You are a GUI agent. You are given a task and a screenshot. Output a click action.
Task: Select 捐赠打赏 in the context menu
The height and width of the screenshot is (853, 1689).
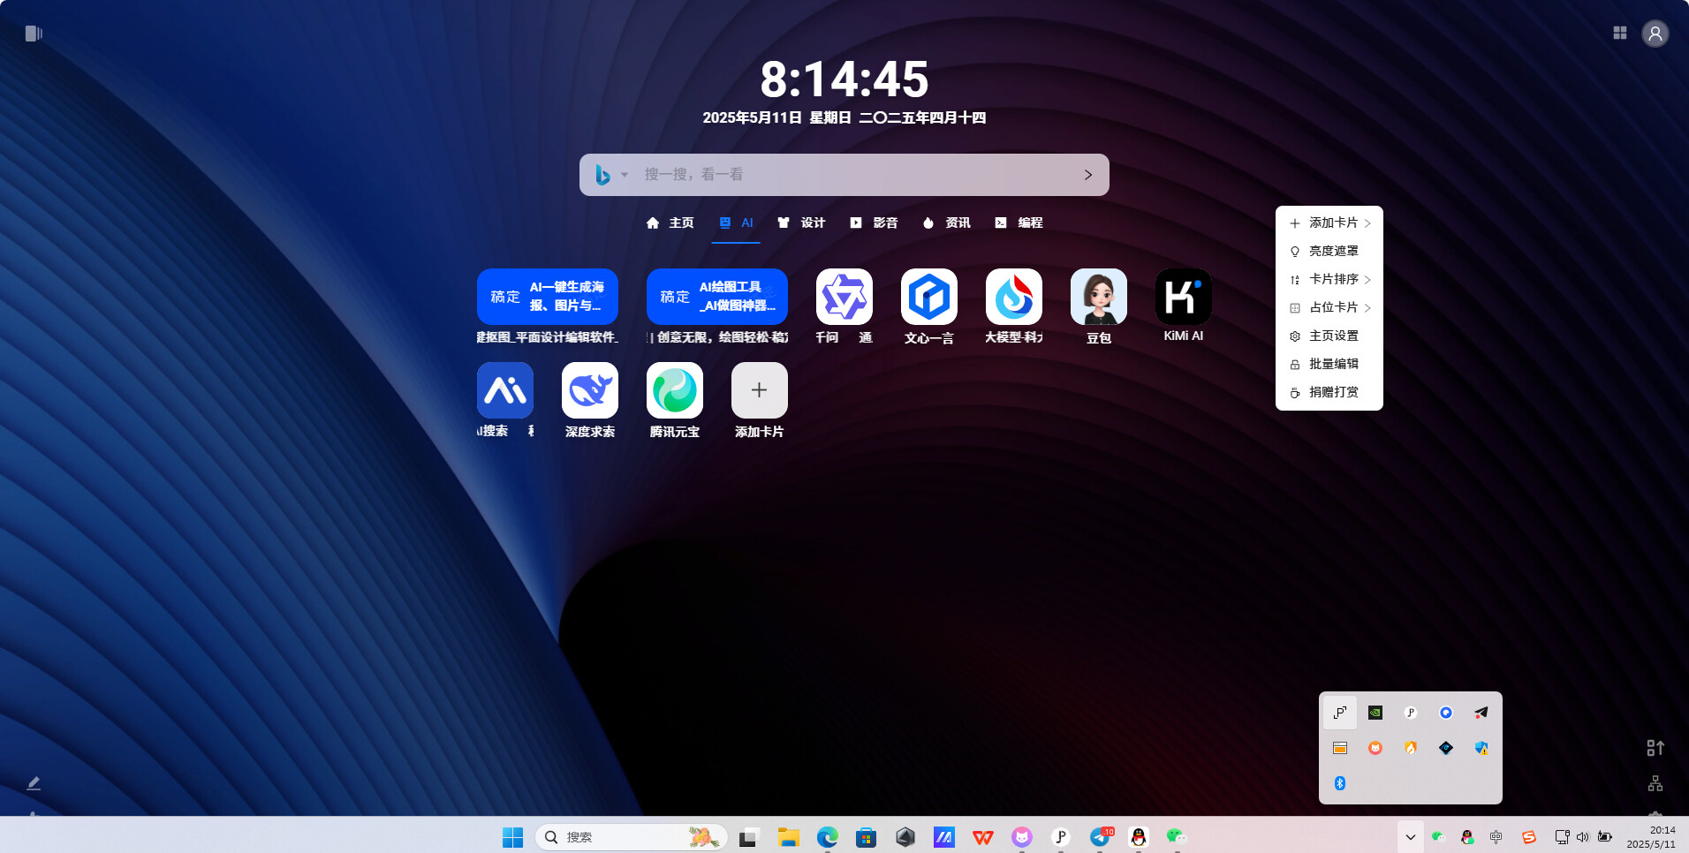click(1329, 392)
